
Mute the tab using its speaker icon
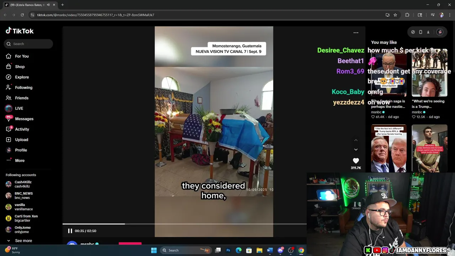48,5
